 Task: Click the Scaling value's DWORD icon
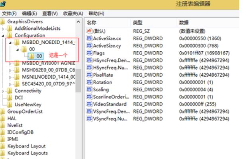89,89
